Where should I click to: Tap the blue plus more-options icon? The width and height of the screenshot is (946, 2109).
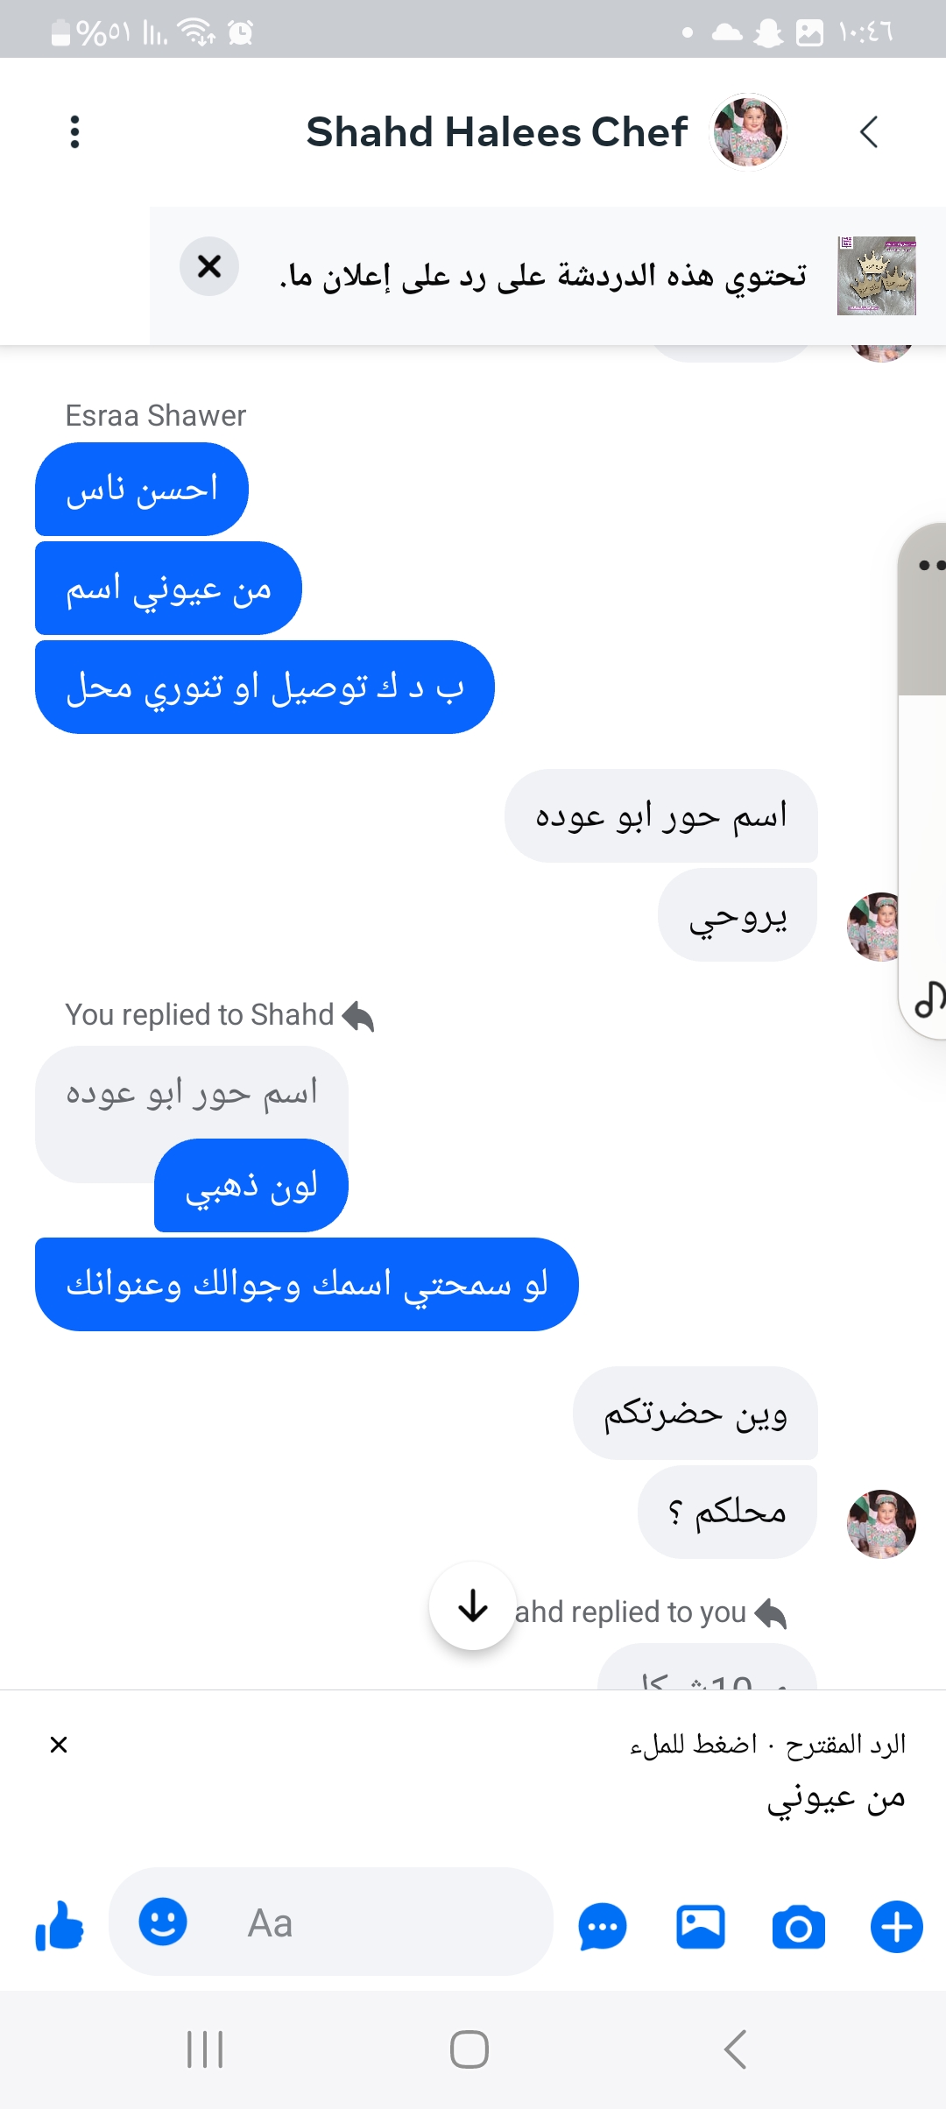(897, 1927)
